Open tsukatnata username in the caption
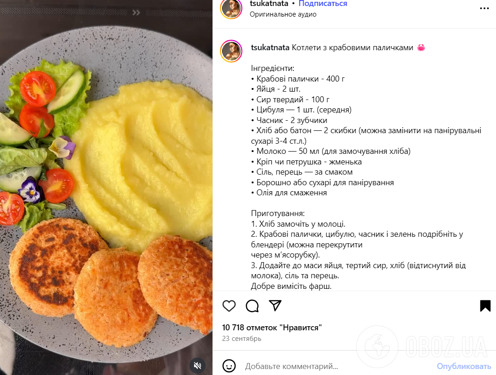Image resolution: width=496 pixels, height=375 pixels. click(270, 47)
